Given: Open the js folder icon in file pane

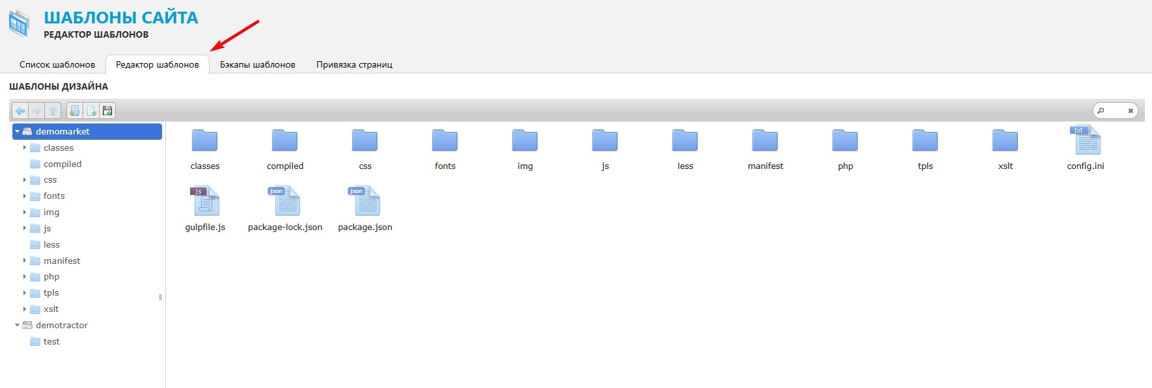Looking at the screenshot, I should tap(605, 140).
